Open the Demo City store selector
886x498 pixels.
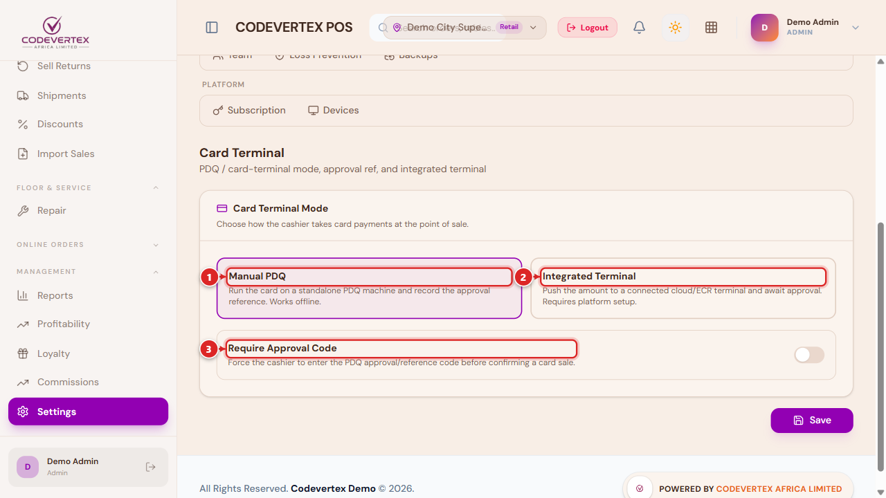coord(465,28)
